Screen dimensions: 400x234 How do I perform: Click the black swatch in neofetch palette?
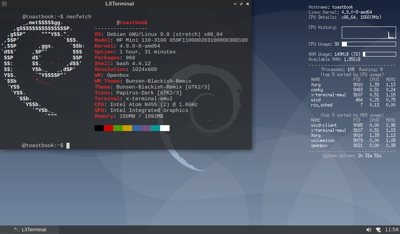99,128
